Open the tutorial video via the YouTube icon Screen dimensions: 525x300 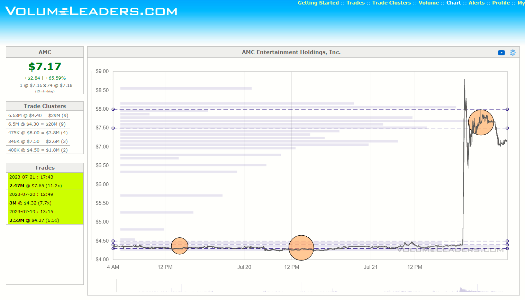pos(501,52)
